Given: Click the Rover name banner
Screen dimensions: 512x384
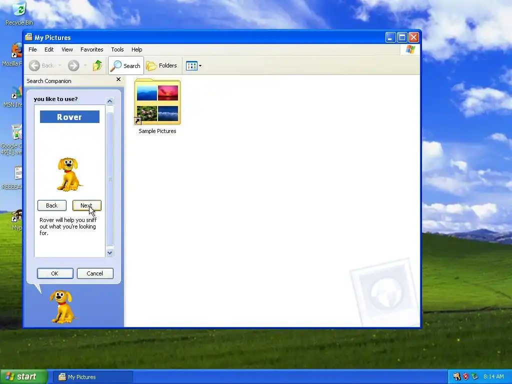Looking at the screenshot, I should [x=69, y=117].
